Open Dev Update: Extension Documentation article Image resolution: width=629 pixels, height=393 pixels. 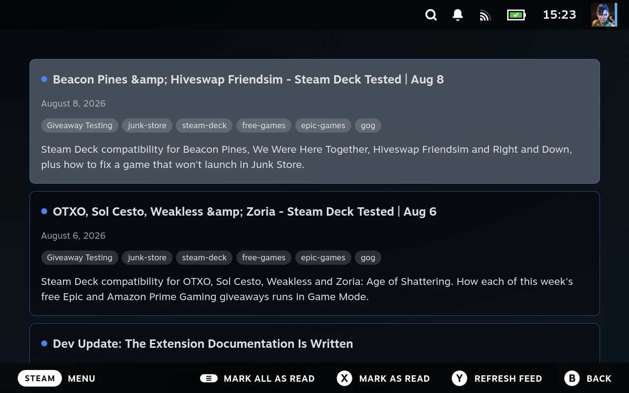coord(203,344)
